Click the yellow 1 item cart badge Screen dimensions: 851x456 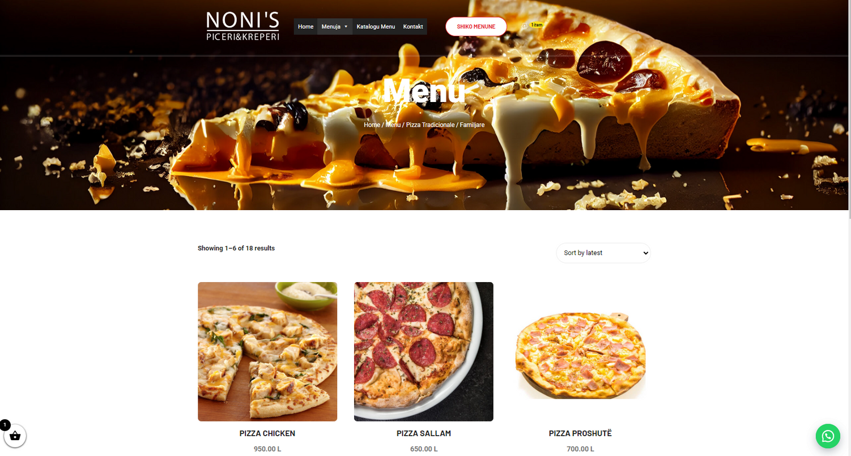click(537, 25)
